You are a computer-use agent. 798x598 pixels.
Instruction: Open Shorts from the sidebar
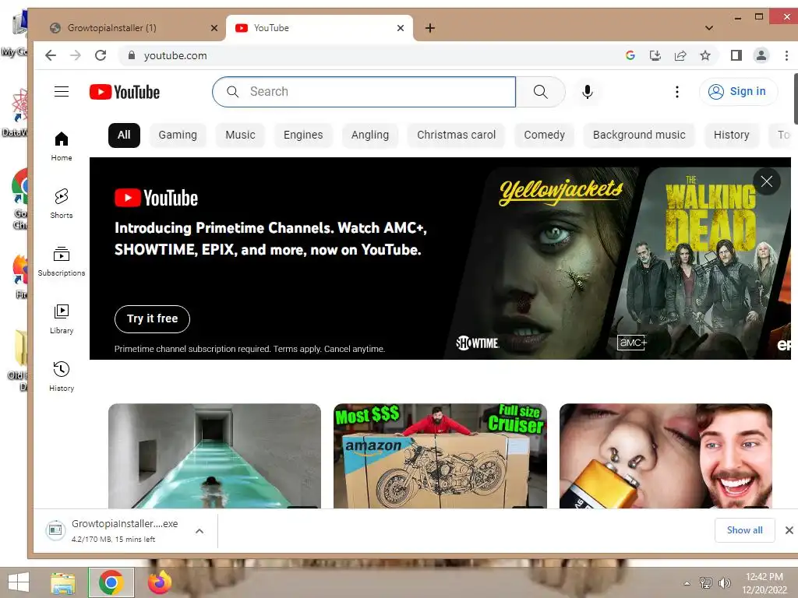pyautogui.click(x=62, y=203)
